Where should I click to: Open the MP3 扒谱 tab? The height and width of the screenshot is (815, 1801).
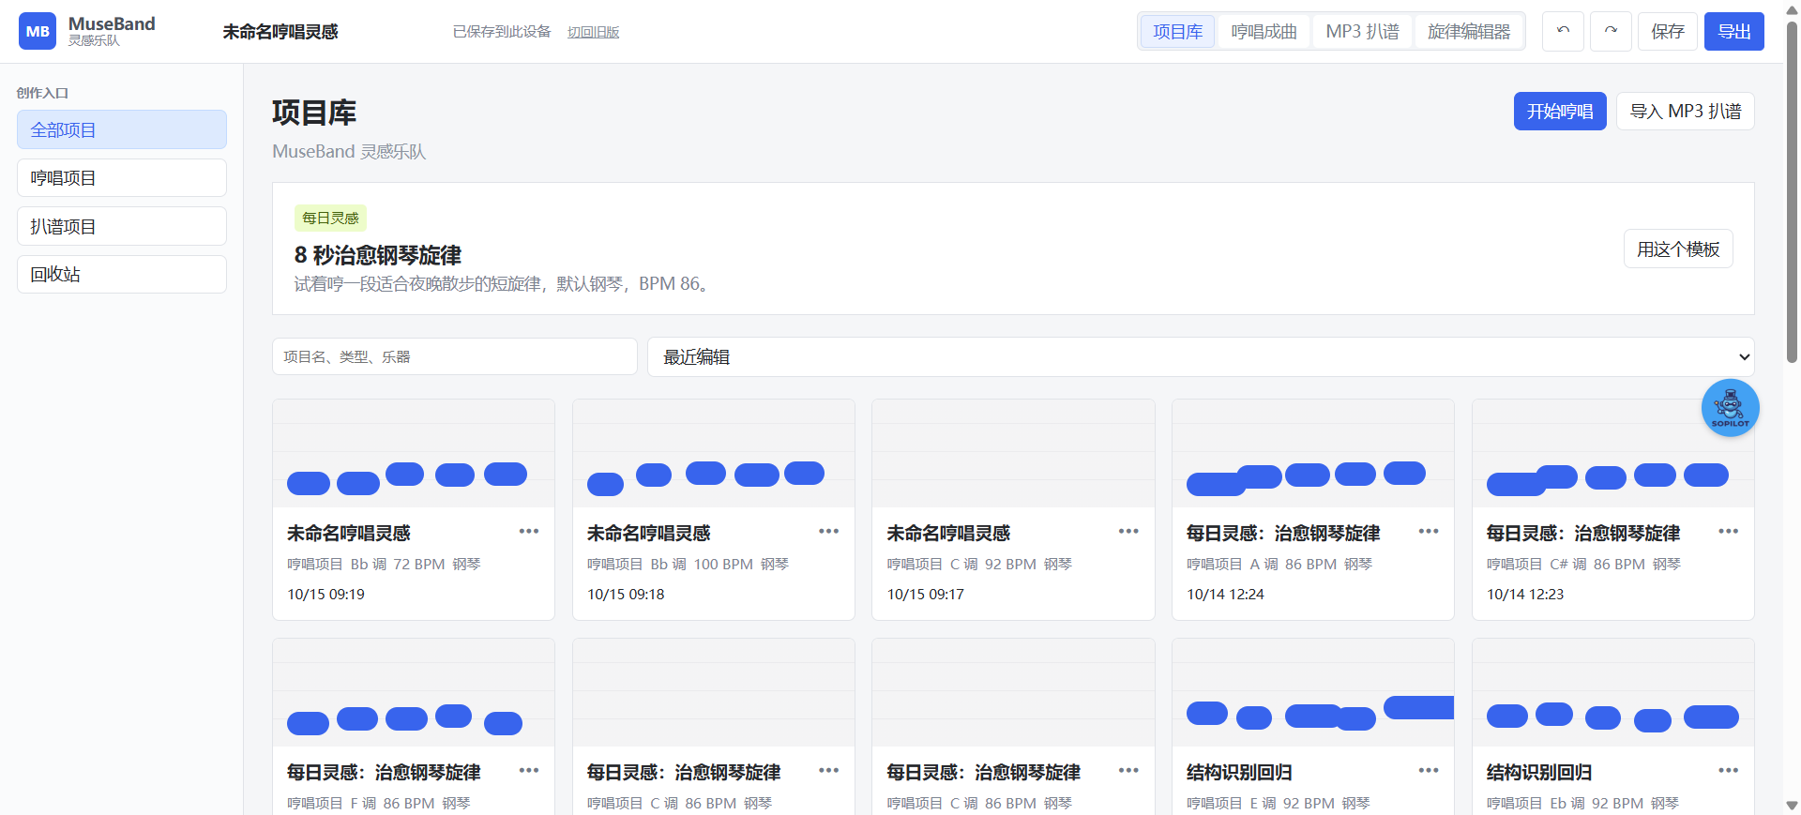coord(1362,31)
